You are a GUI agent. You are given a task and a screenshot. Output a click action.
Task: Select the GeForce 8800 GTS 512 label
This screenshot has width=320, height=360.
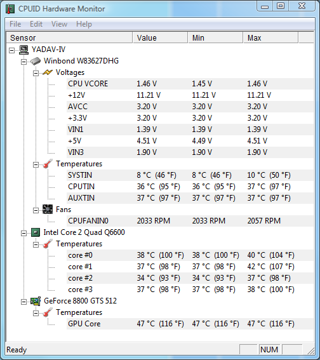click(81, 301)
